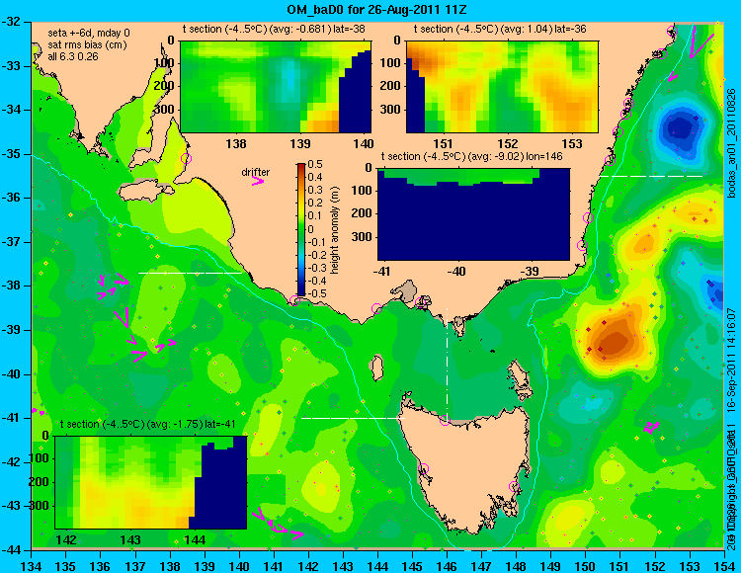This screenshot has height=573, width=741.
Task: Click the white dashed section line at latitude -38
Action: [190, 273]
